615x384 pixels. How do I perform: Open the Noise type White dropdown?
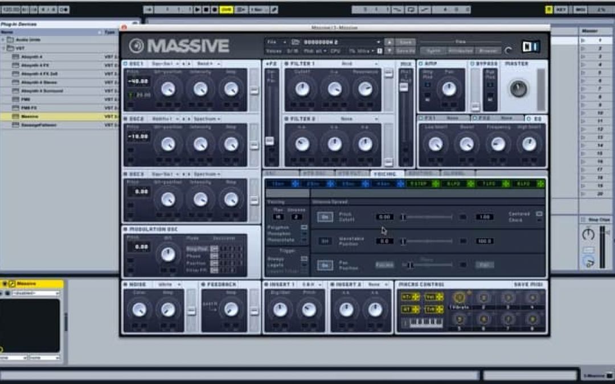169,284
